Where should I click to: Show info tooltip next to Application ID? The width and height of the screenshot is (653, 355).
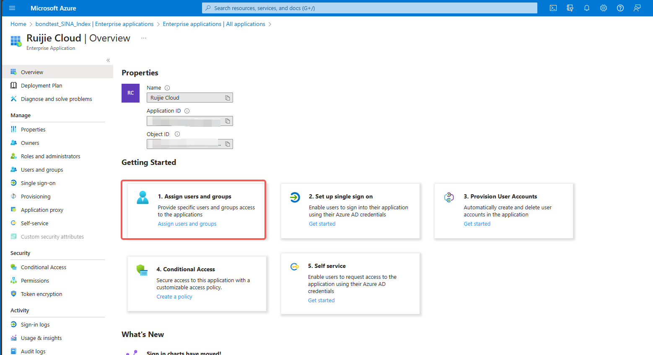pos(187,111)
